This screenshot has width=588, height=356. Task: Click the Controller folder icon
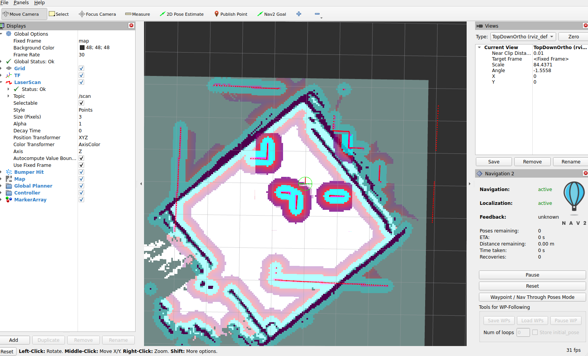[9, 193]
